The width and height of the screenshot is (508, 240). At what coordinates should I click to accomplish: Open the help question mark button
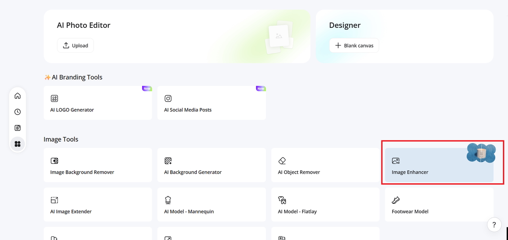(x=494, y=225)
